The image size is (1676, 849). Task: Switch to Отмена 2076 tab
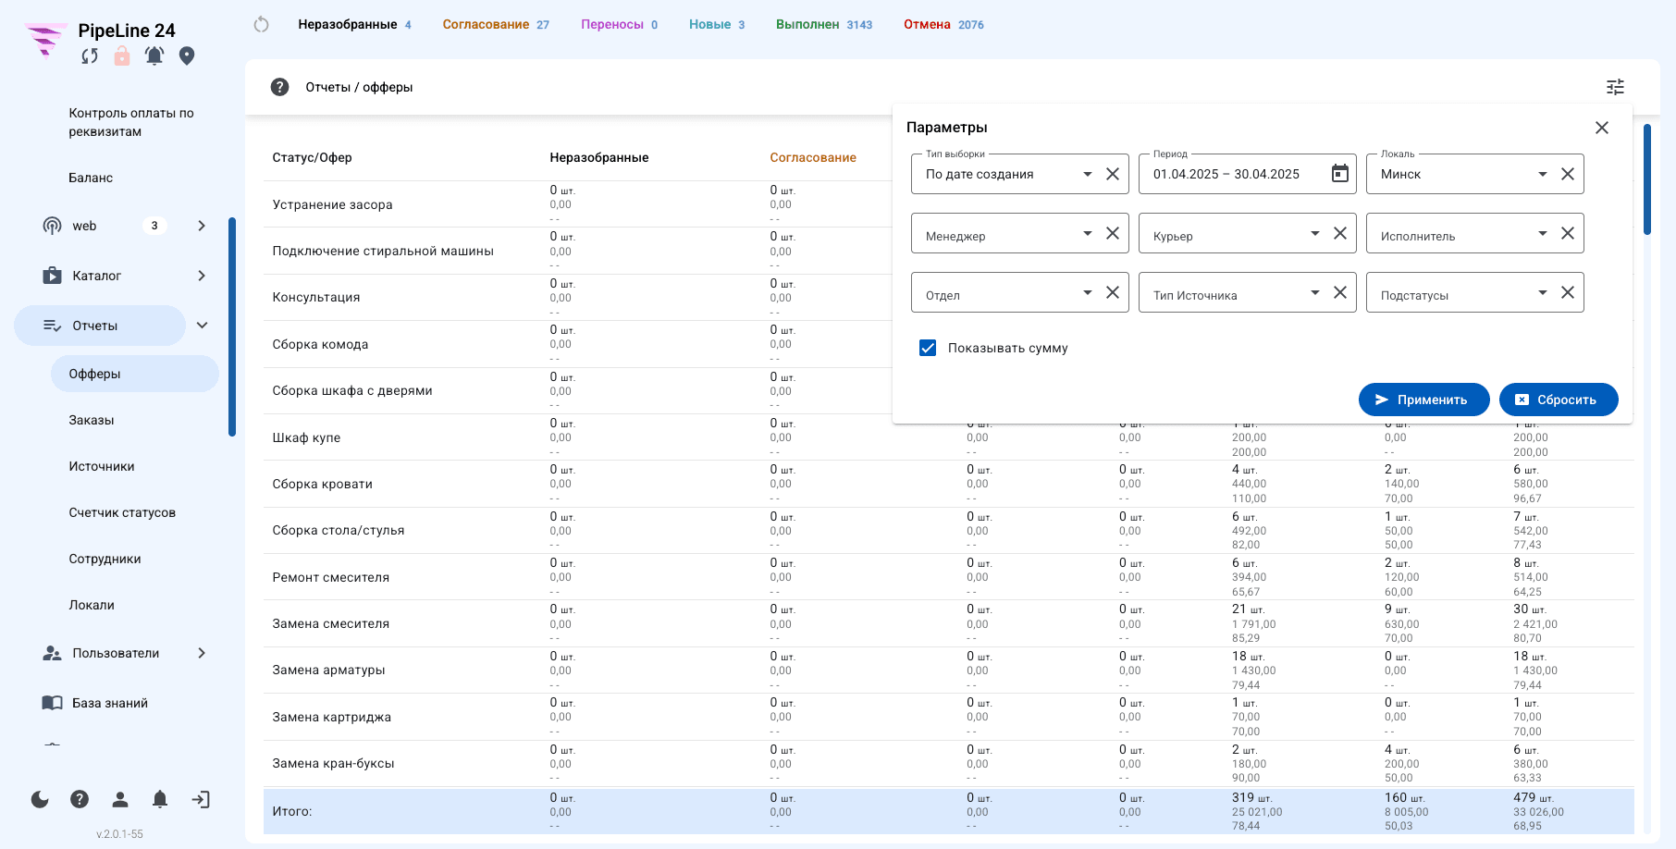point(943,25)
